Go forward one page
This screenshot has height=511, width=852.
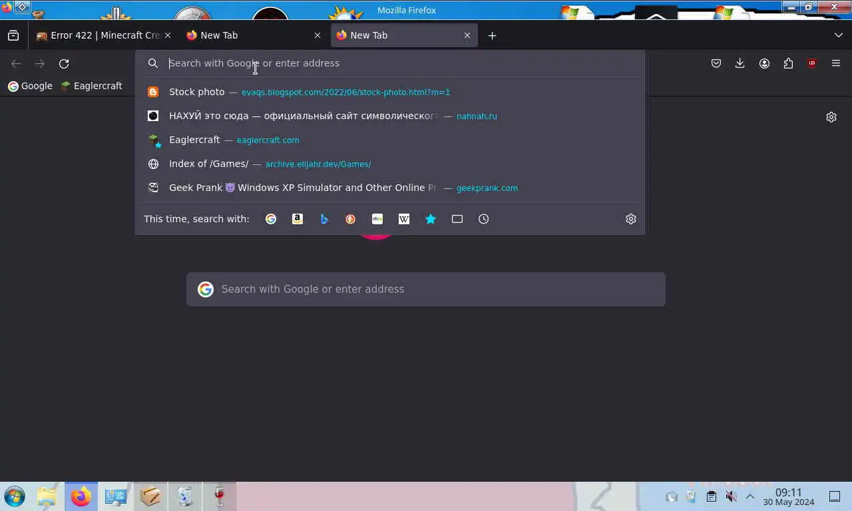coord(40,63)
